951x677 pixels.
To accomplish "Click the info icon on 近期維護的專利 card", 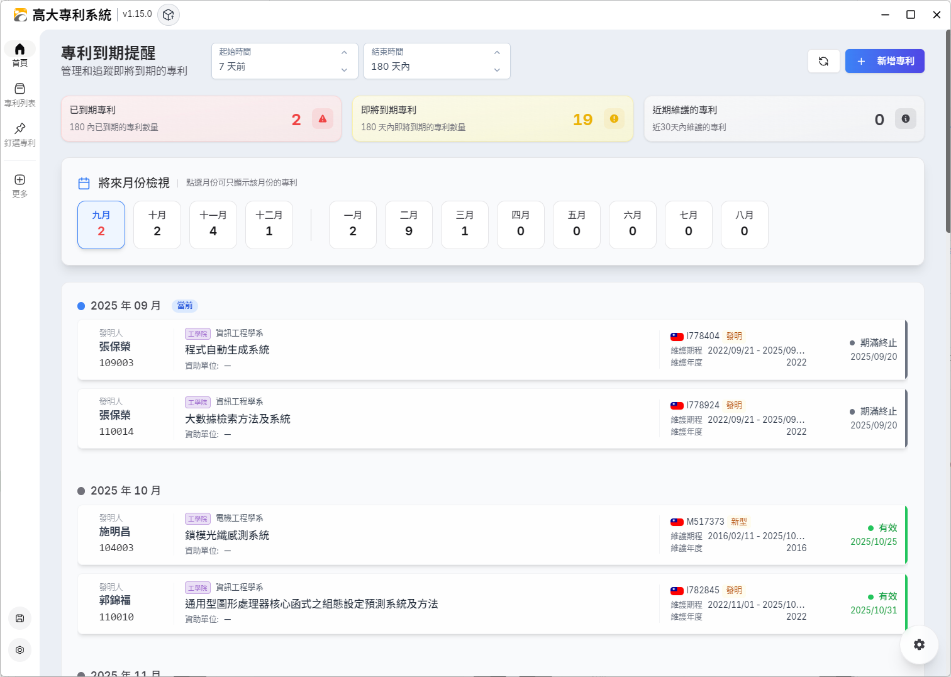I will pyautogui.click(x=905, y=119).
